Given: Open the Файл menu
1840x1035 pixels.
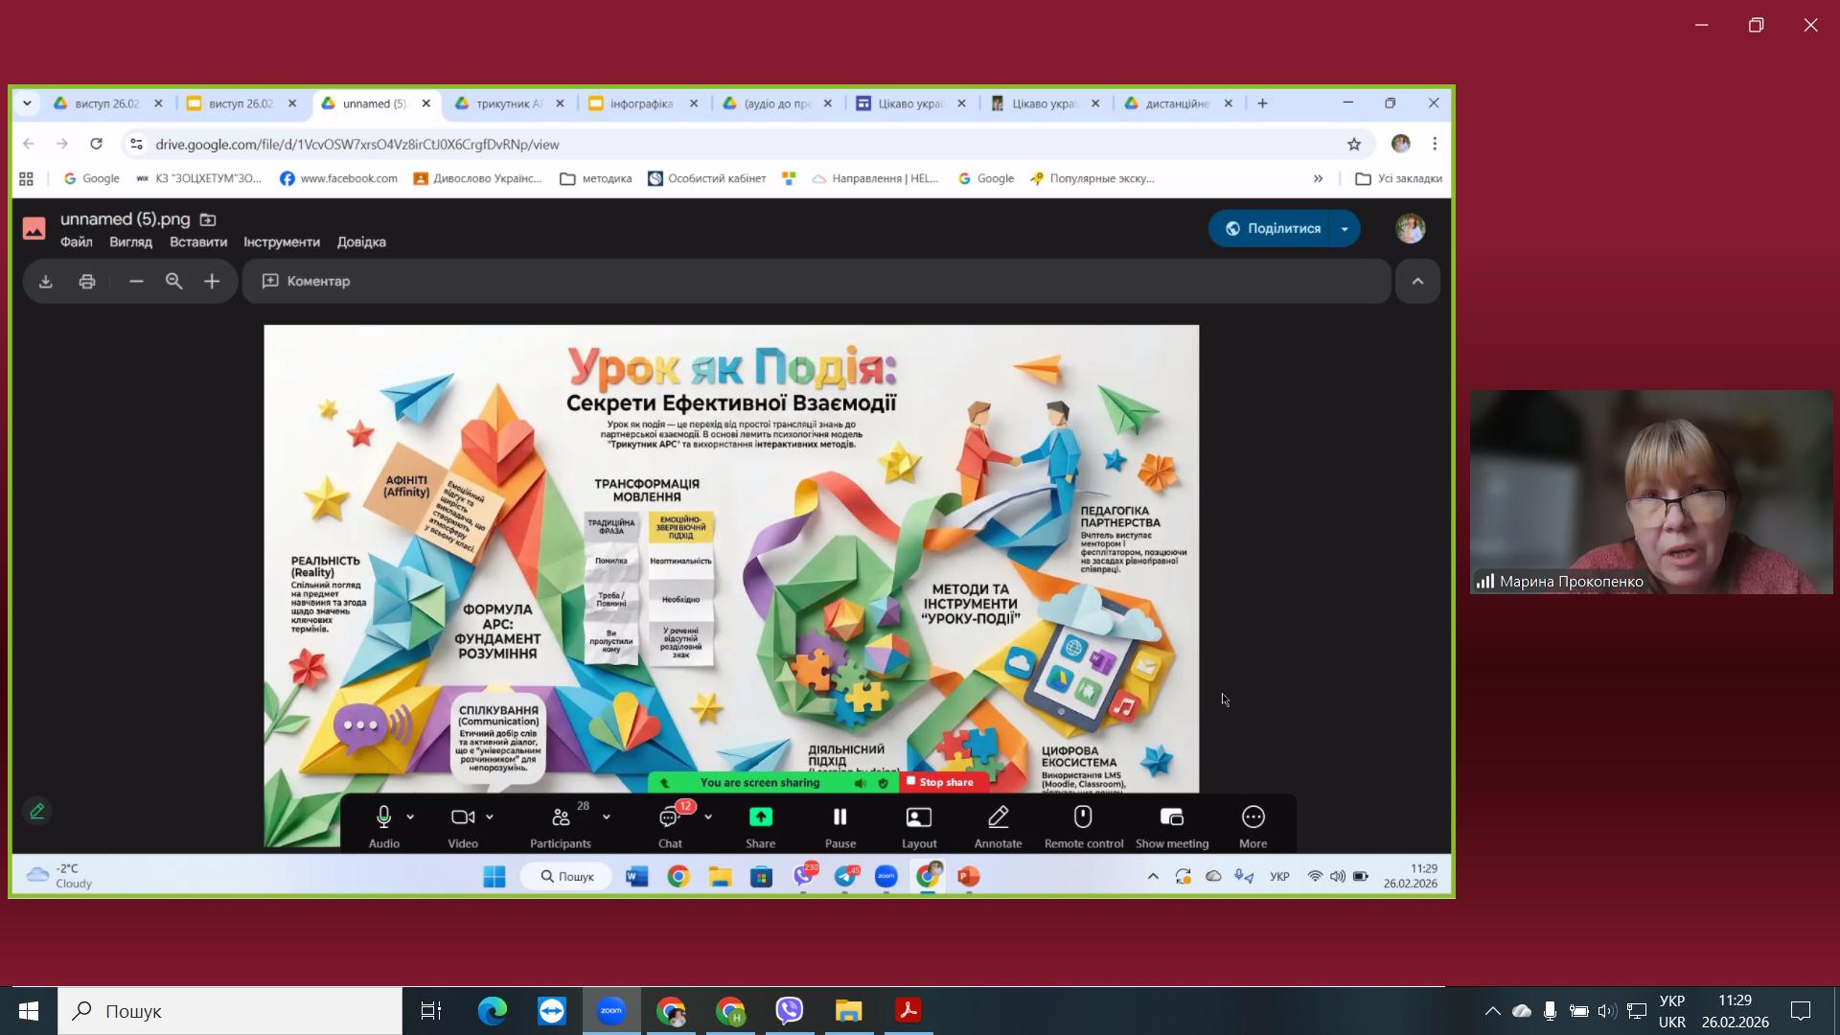Looking at the screenshot, I should (76, 241).
